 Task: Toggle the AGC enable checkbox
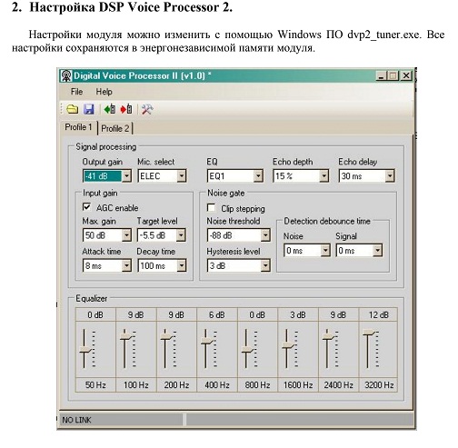86,207
